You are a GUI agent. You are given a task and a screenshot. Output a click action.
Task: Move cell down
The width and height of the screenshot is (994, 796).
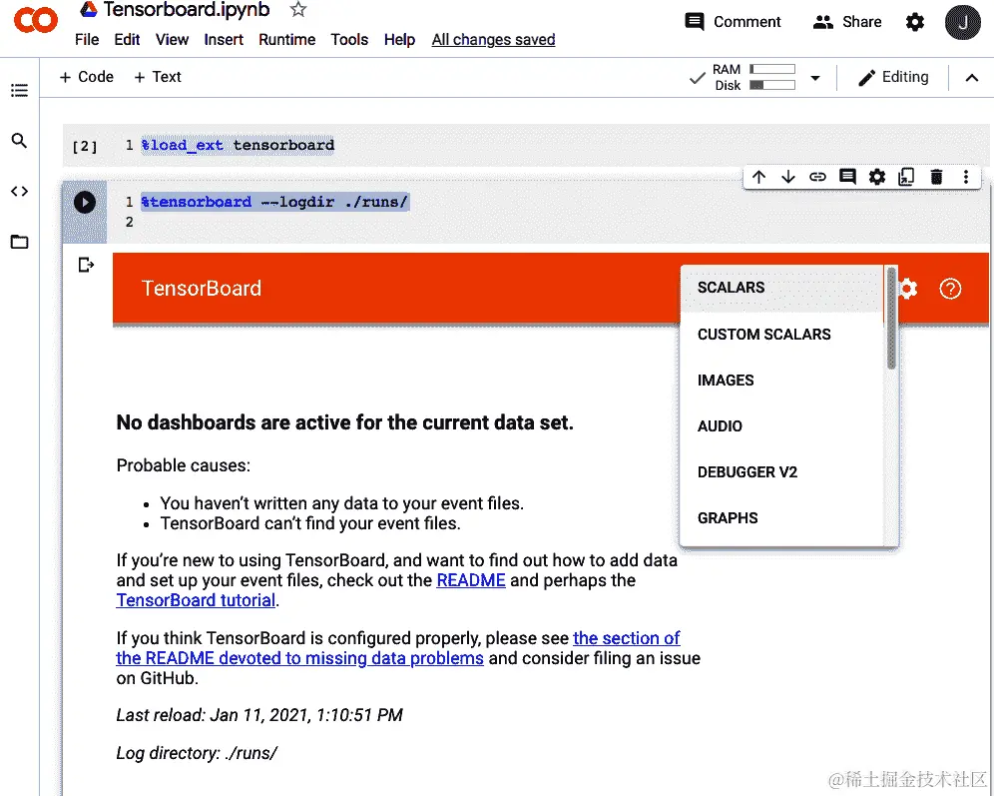click(788, 177)
